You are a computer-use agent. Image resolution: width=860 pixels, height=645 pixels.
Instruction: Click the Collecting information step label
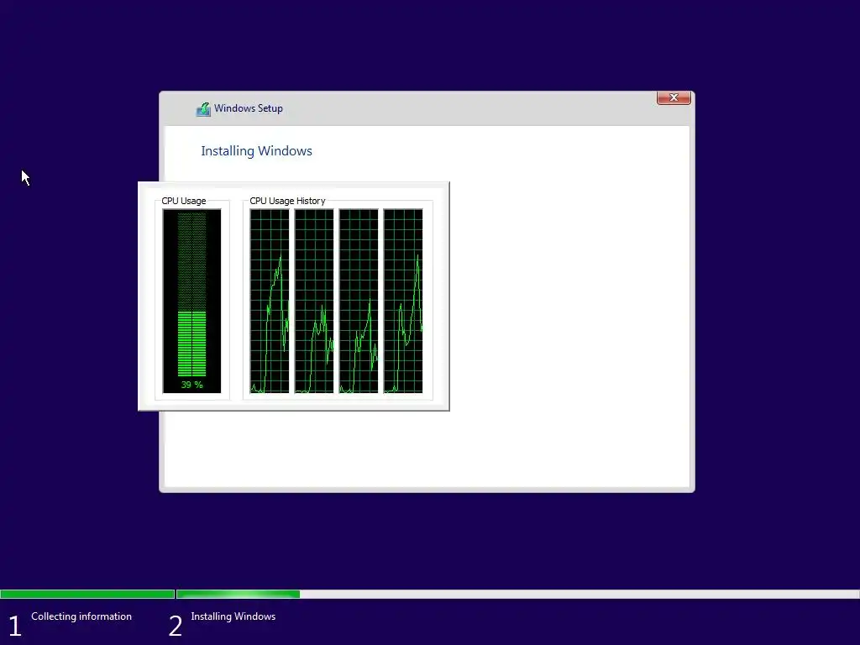(x=81, y=616)
